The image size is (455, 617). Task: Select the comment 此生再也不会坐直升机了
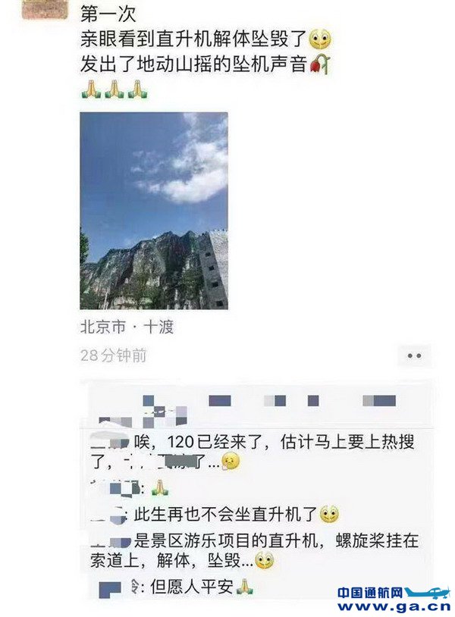click(x=215, y=515)
